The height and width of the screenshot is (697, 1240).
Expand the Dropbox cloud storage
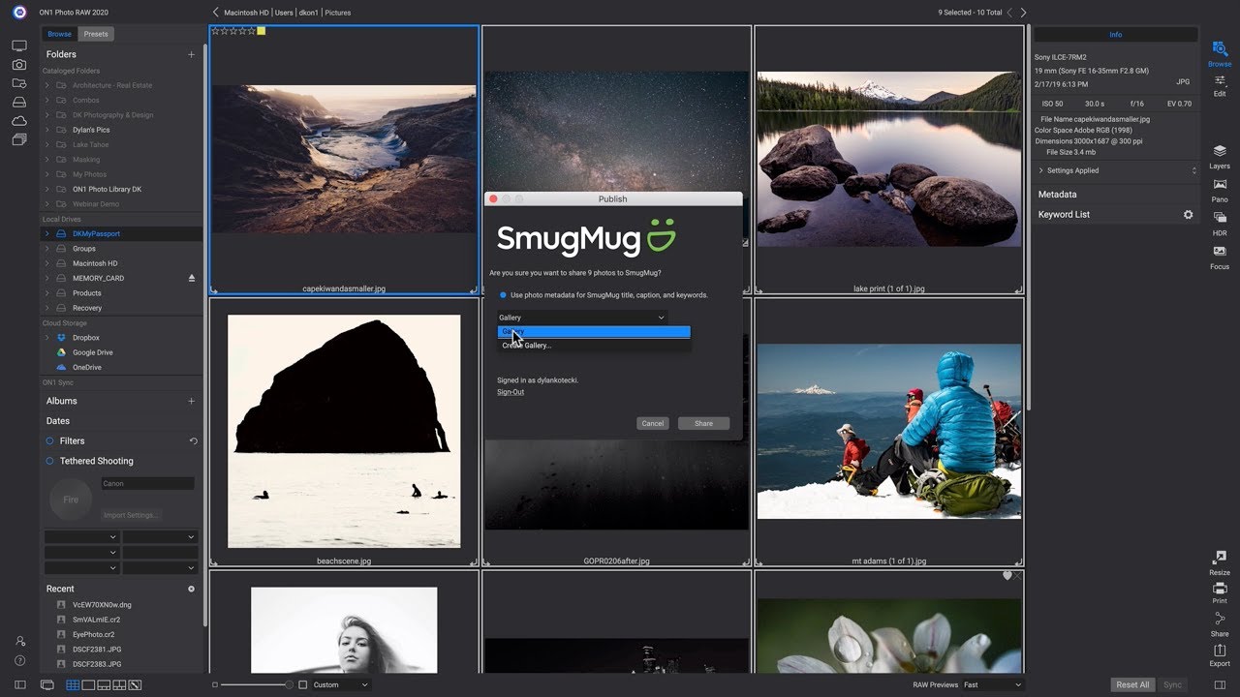(x=46, y=338)
